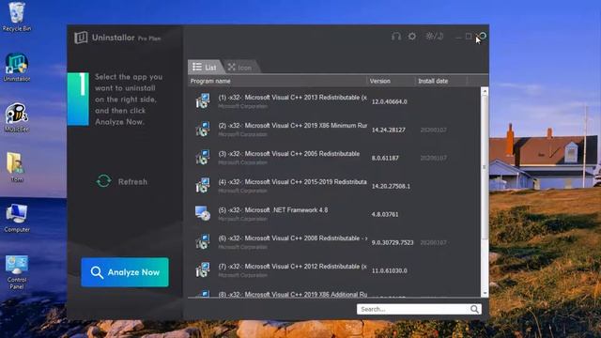Click version value 12.0.40664.0
The width and height of the screenshot is (601, 338).
point(390,101)
